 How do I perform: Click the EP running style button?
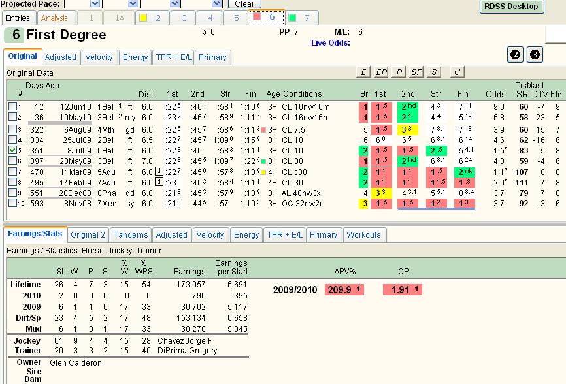(381, 72)
